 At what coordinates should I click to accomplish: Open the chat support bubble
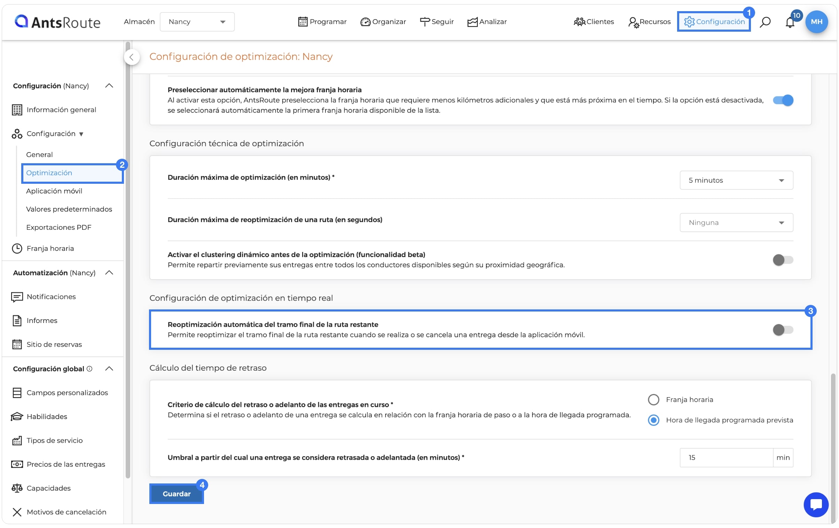coord(816,504)
